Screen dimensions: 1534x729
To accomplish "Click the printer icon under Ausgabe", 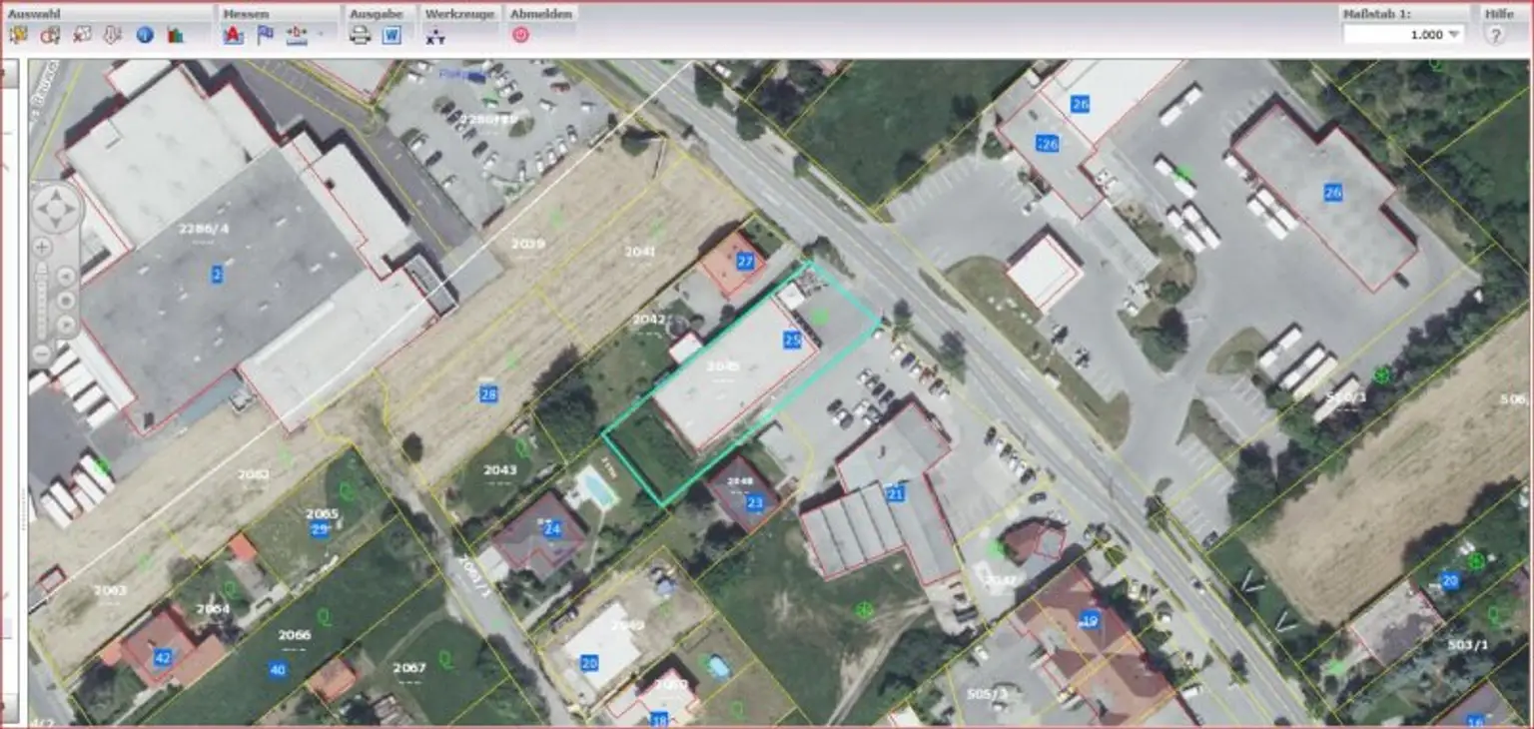I will click(x=360, y=35).
